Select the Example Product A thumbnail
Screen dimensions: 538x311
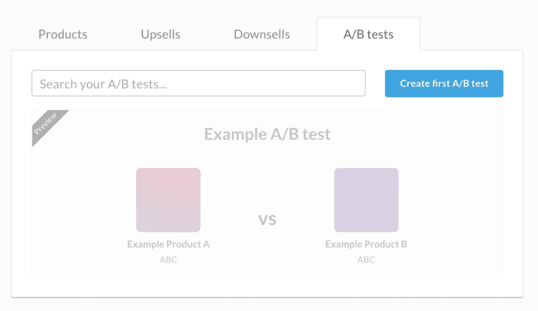coord(168,200)
